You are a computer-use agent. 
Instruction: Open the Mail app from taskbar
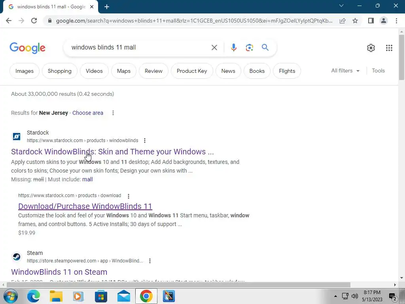click(123, 296)
